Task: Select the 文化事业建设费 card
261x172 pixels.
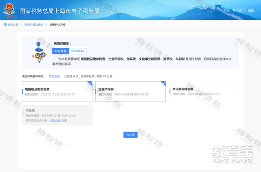Action: point(204,91)
